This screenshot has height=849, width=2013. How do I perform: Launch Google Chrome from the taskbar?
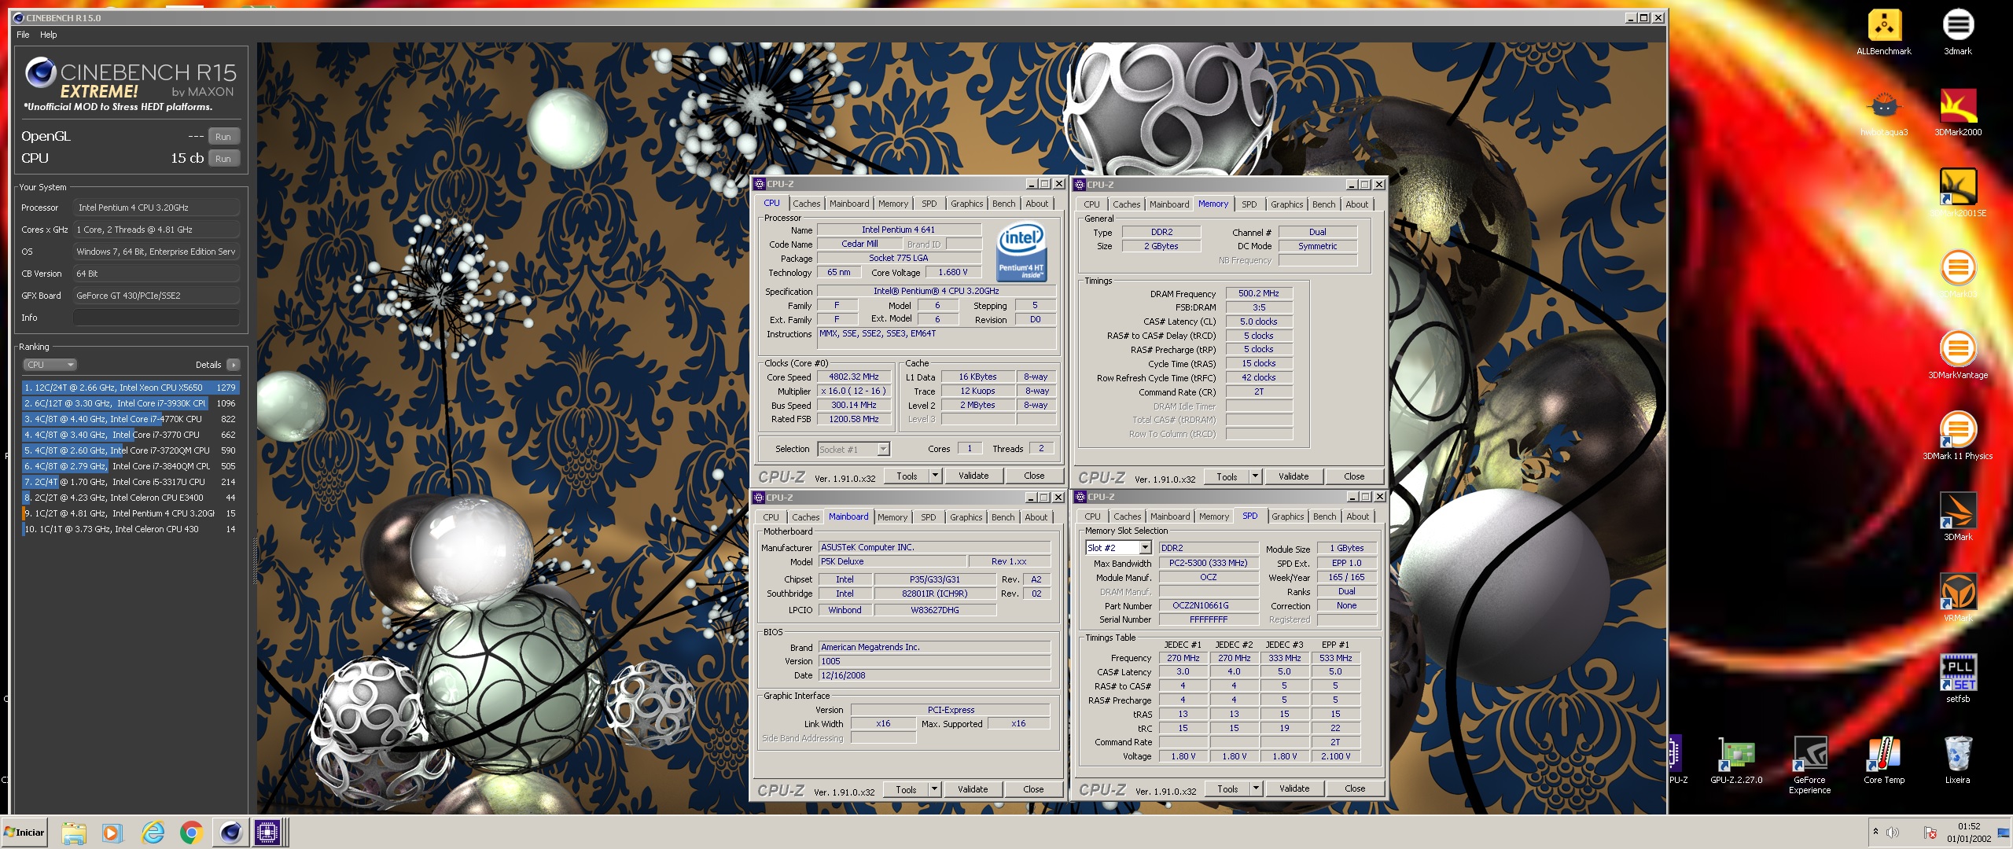(191, 832)
